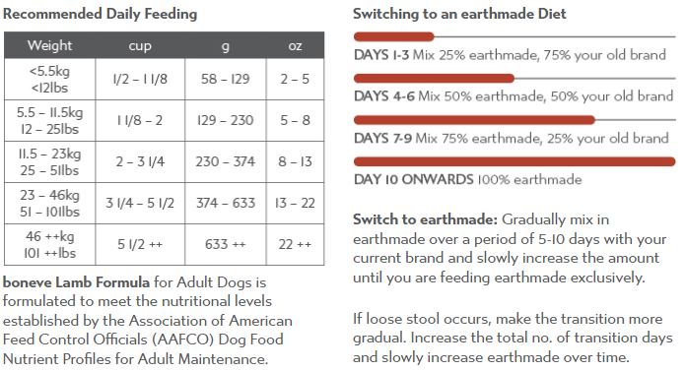Select the cup column header
Screen dimensions: 686x371
[140, 45]
